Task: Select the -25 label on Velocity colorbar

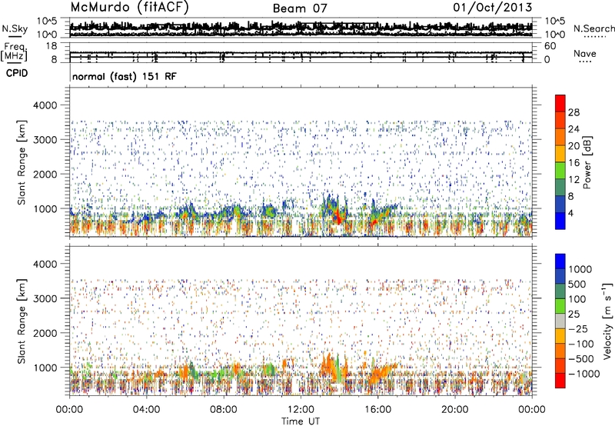Action: [x=577, y=328]
